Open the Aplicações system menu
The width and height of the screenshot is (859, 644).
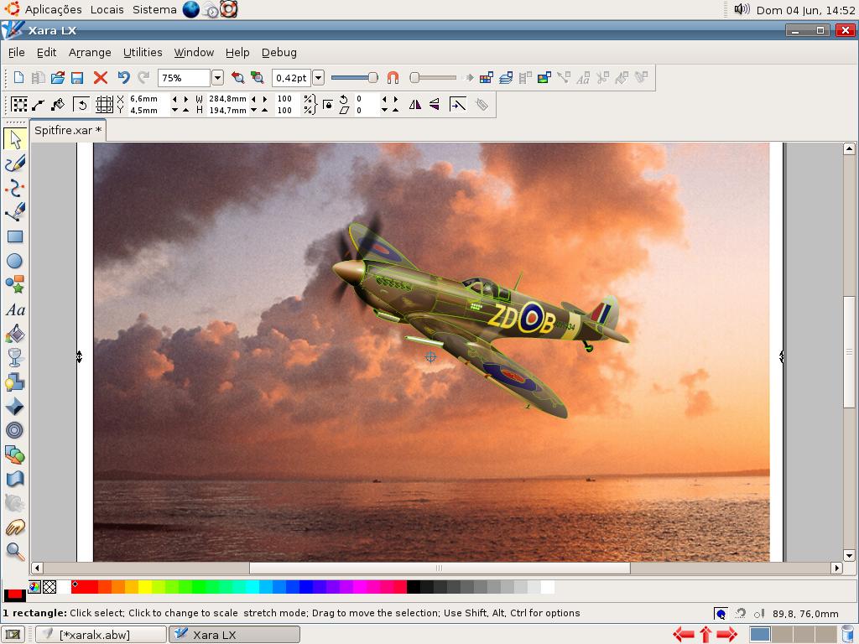pos(53,9)
